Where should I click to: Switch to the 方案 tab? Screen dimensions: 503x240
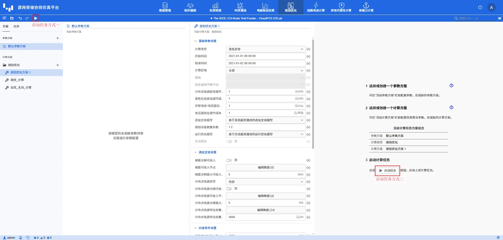[6, 26]
